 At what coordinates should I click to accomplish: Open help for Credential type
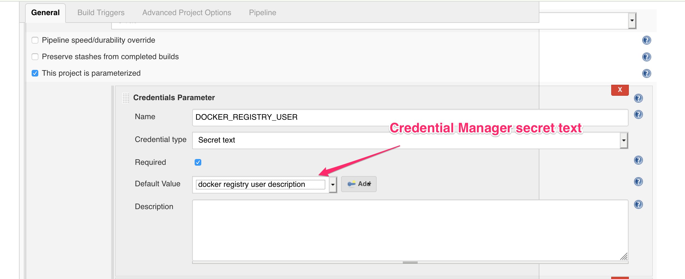point(638,140)
